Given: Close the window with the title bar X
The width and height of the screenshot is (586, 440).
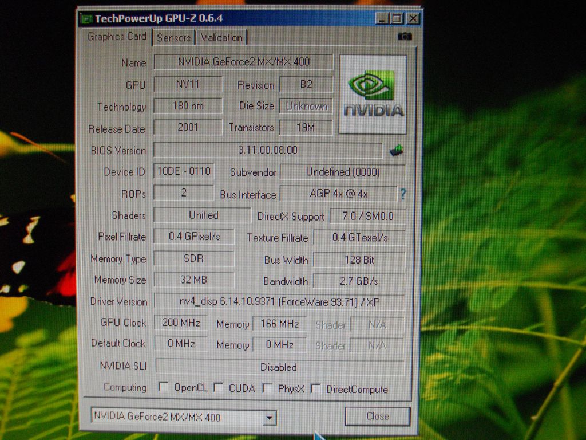Looking at the screenshot, I should coord(413,18).
